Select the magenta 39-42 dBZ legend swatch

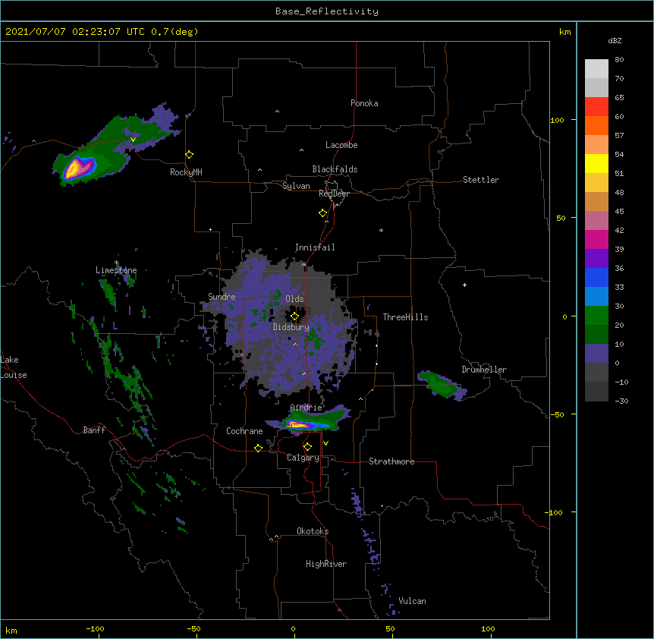point(596,239)
